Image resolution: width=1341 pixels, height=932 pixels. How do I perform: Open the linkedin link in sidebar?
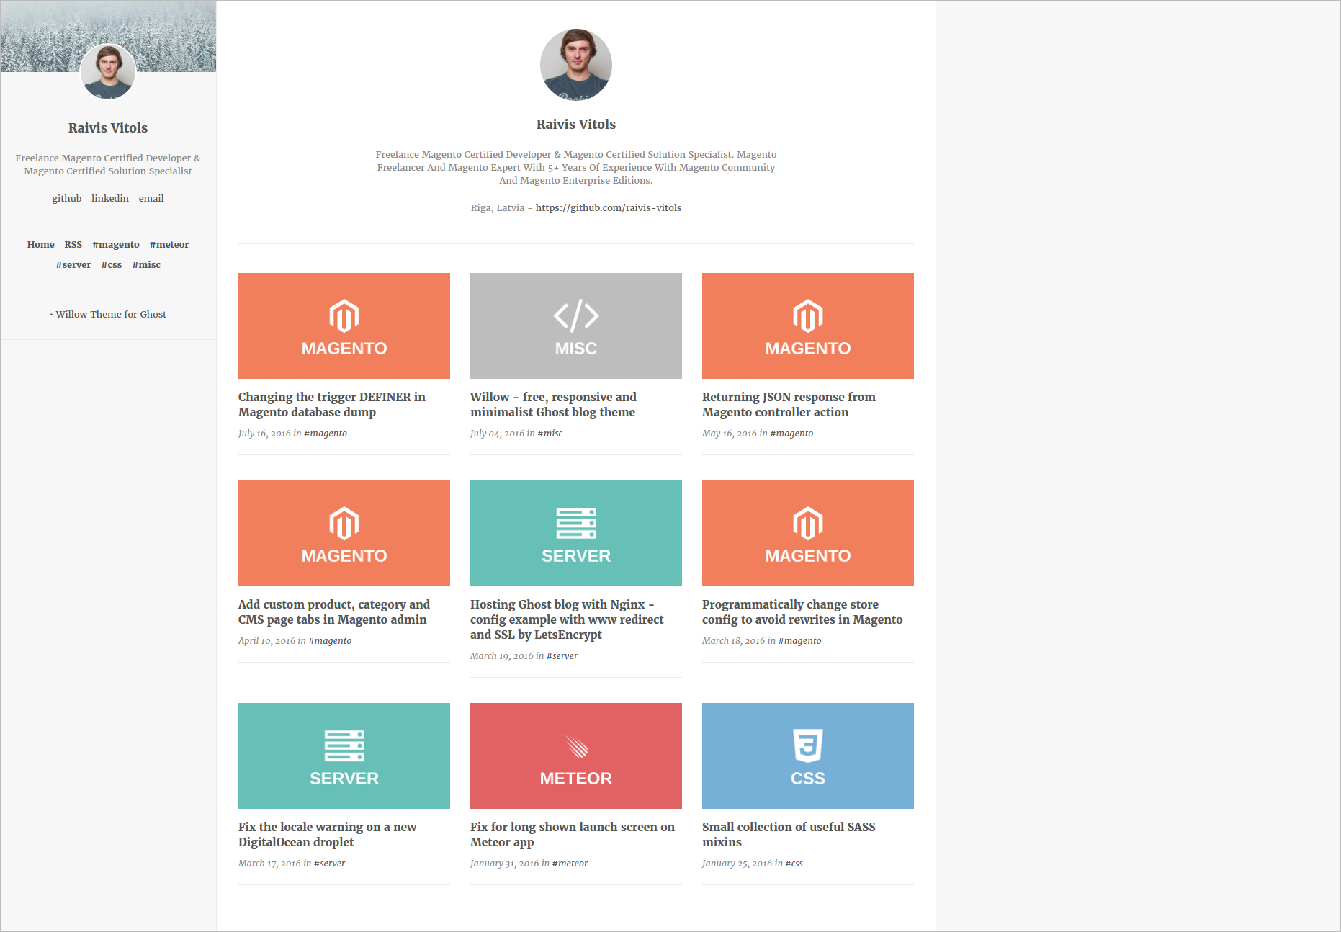coord(110,198)
